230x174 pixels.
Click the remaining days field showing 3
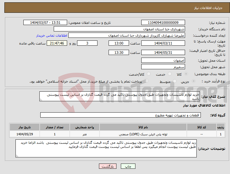(87, 43)
